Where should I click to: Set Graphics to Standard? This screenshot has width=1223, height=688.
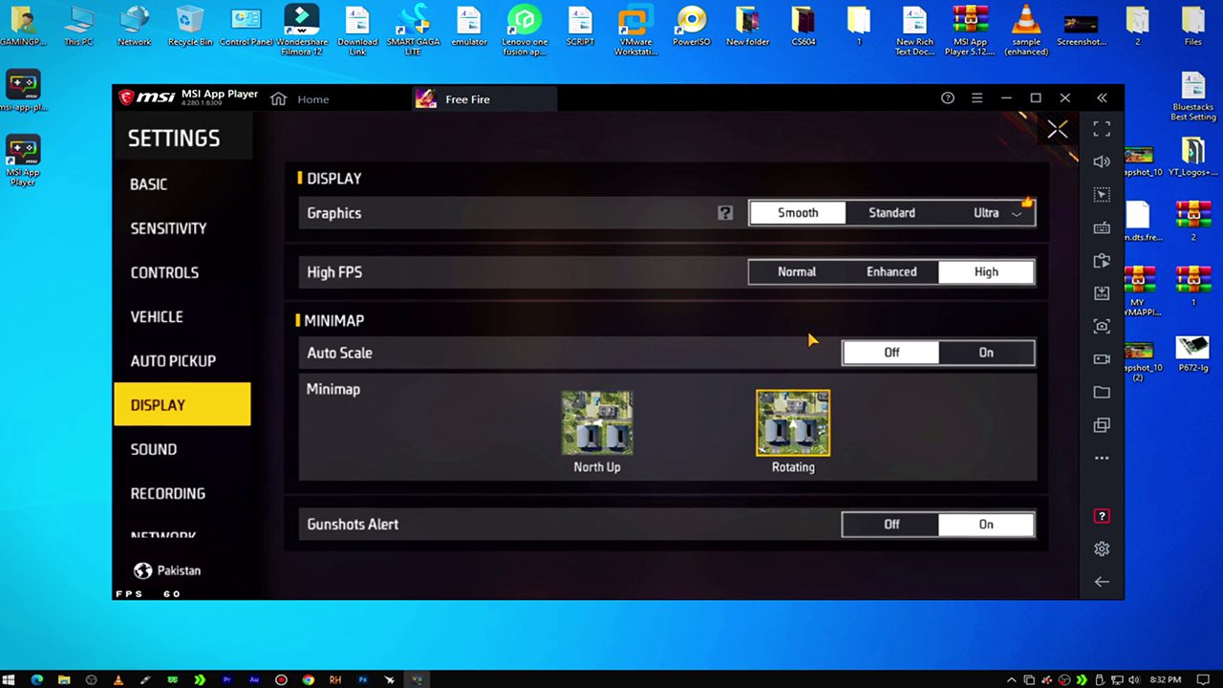[x=891, y=213]
